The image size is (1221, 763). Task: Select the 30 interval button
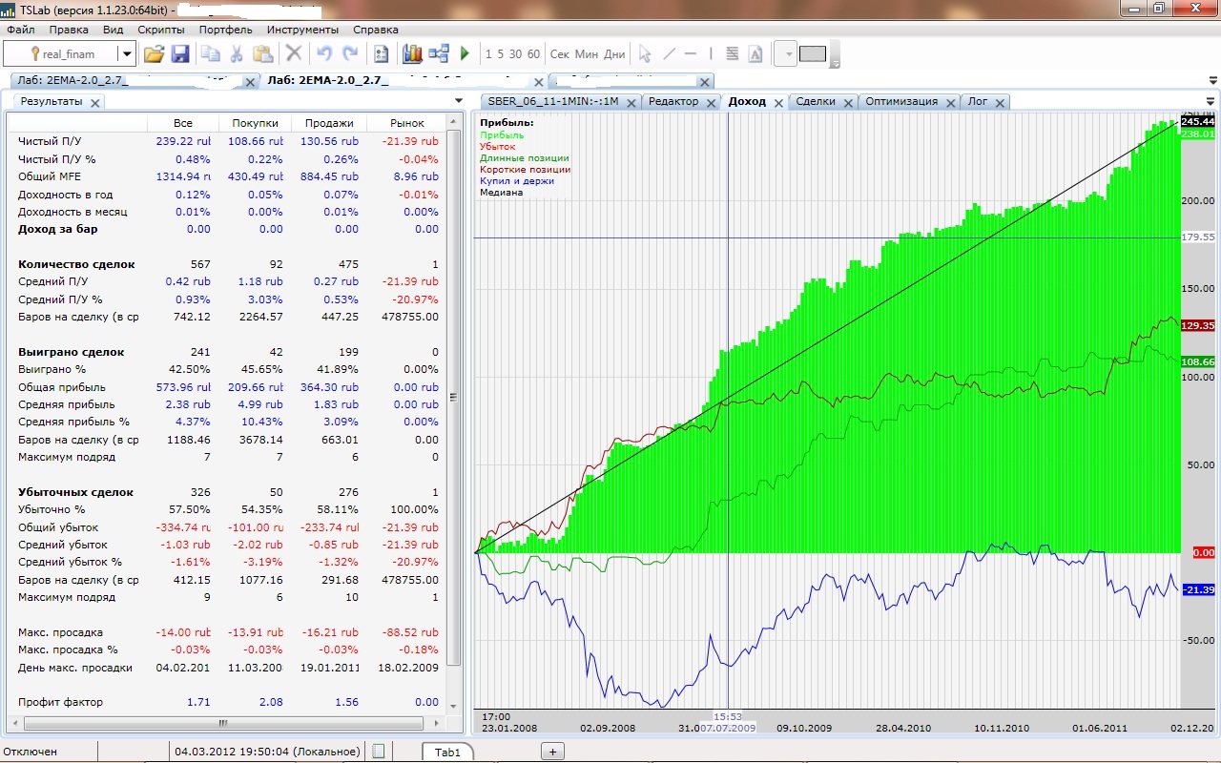tap(515, 54)
